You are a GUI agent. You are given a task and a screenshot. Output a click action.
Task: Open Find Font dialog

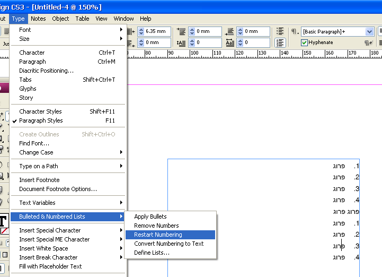67,143
